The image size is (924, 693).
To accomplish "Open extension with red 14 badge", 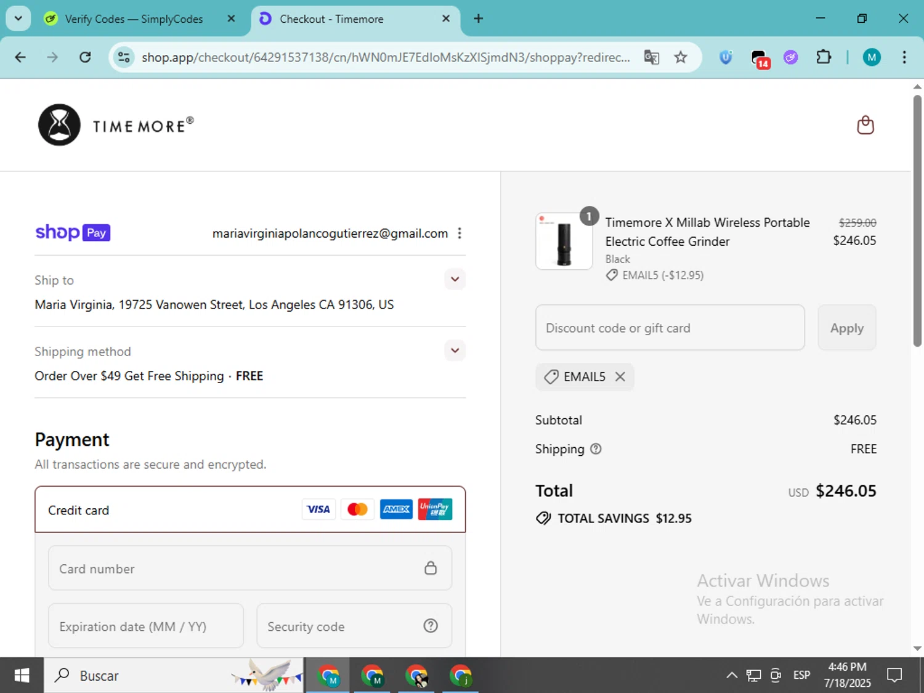I will (x=761, y=59).
